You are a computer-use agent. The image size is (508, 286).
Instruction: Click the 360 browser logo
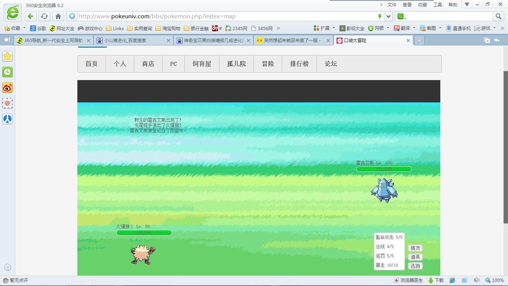[x=13, y=13]
